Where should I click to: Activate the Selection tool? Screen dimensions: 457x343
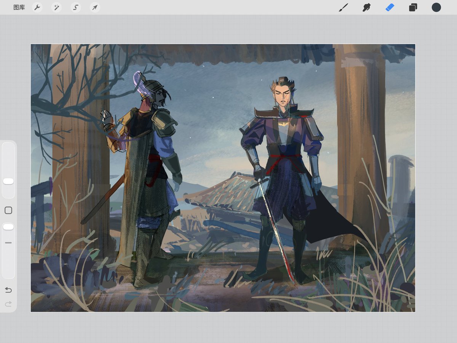coord(76,7)
